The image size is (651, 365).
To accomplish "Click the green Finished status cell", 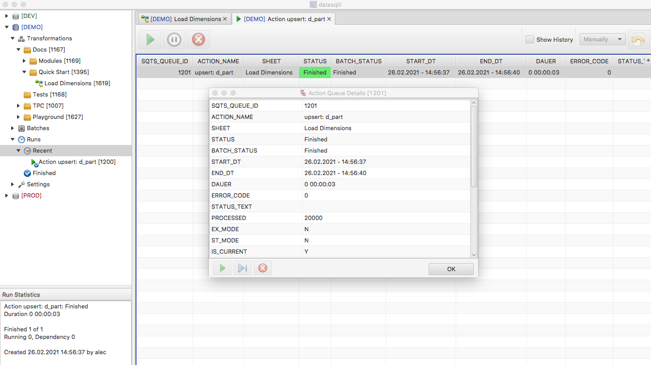I will (x=315, y=72).
